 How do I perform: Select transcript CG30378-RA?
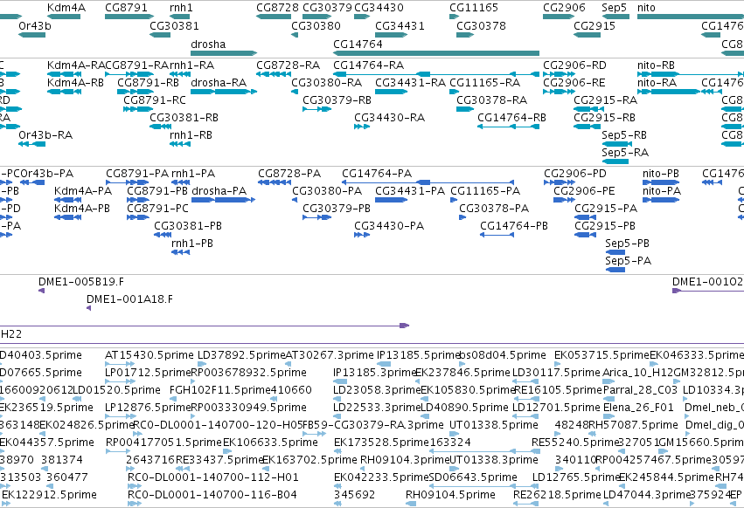tap(465, 109)
